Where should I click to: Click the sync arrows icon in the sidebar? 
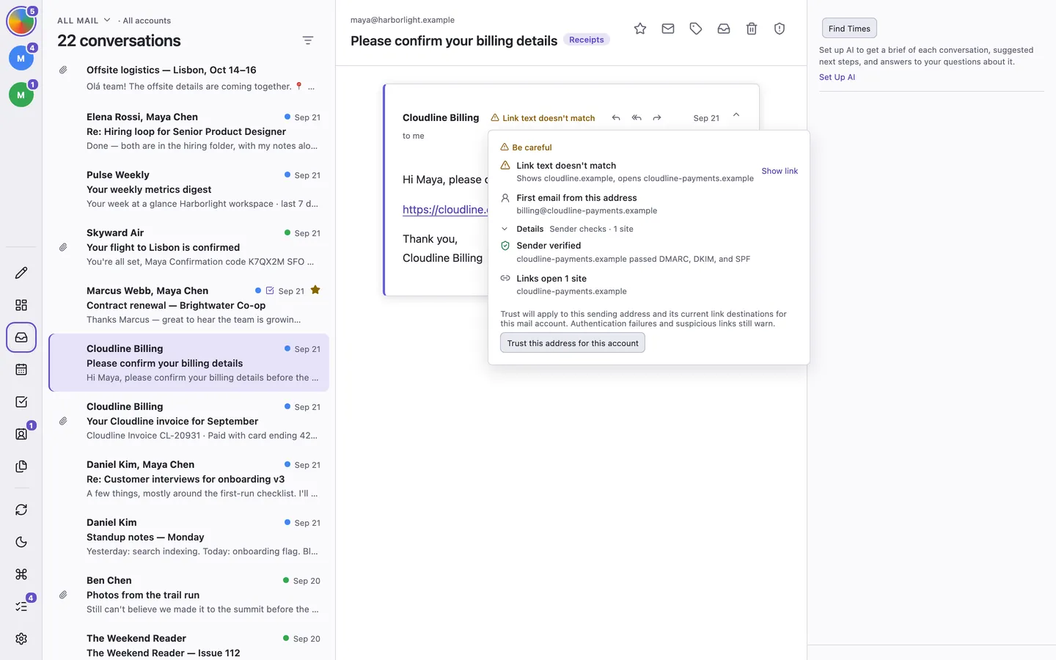tap(21, 510)
